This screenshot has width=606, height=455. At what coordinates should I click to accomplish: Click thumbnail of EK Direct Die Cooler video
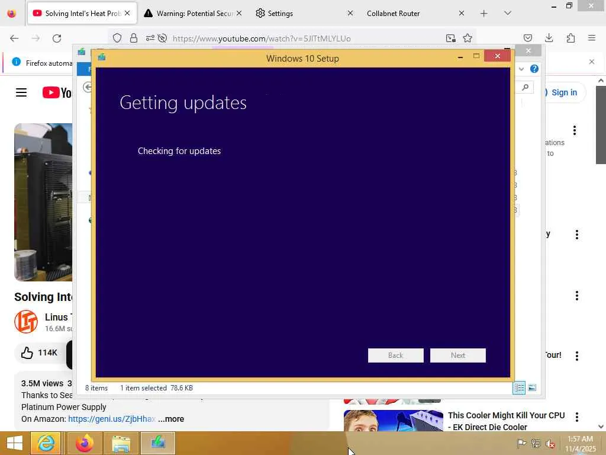click(x=394, y=421)
